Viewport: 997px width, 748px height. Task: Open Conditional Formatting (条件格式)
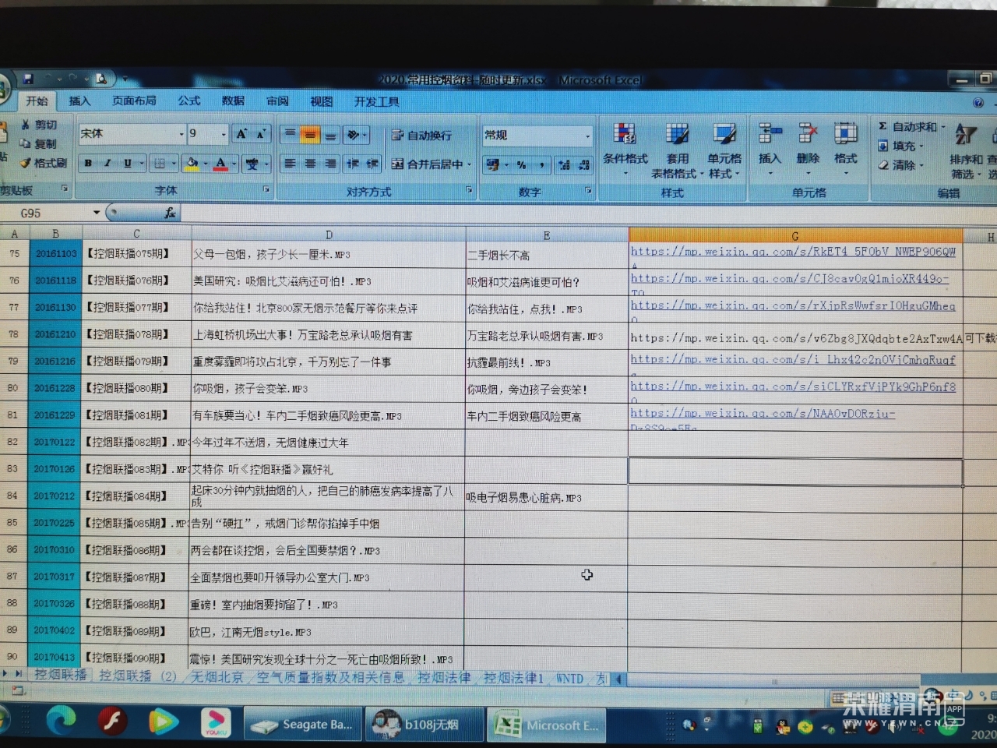pos(625,144)
